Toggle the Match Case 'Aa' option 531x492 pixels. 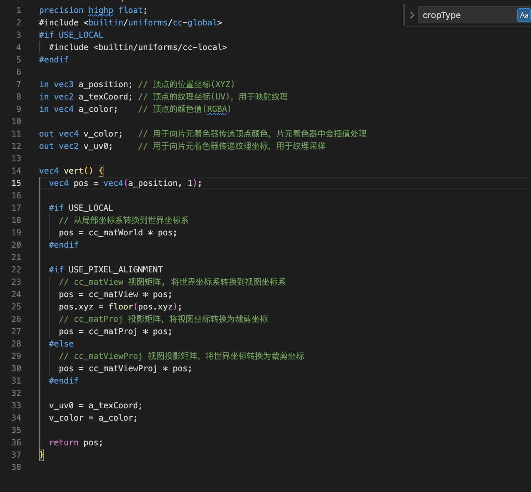(523, 15)
